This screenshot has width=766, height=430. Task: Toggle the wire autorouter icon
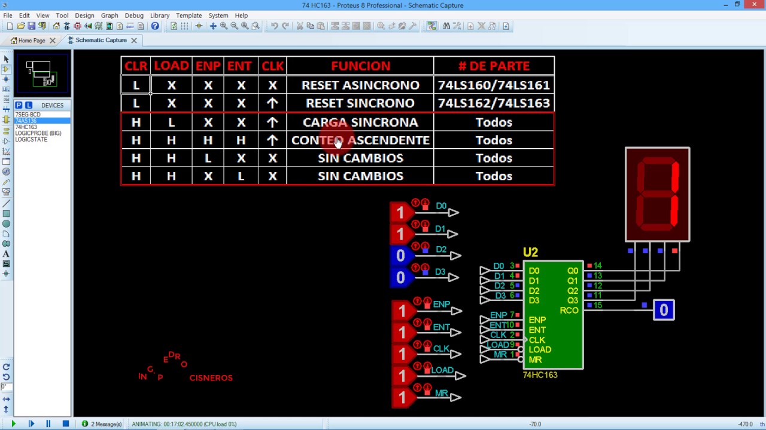(431, 26)
